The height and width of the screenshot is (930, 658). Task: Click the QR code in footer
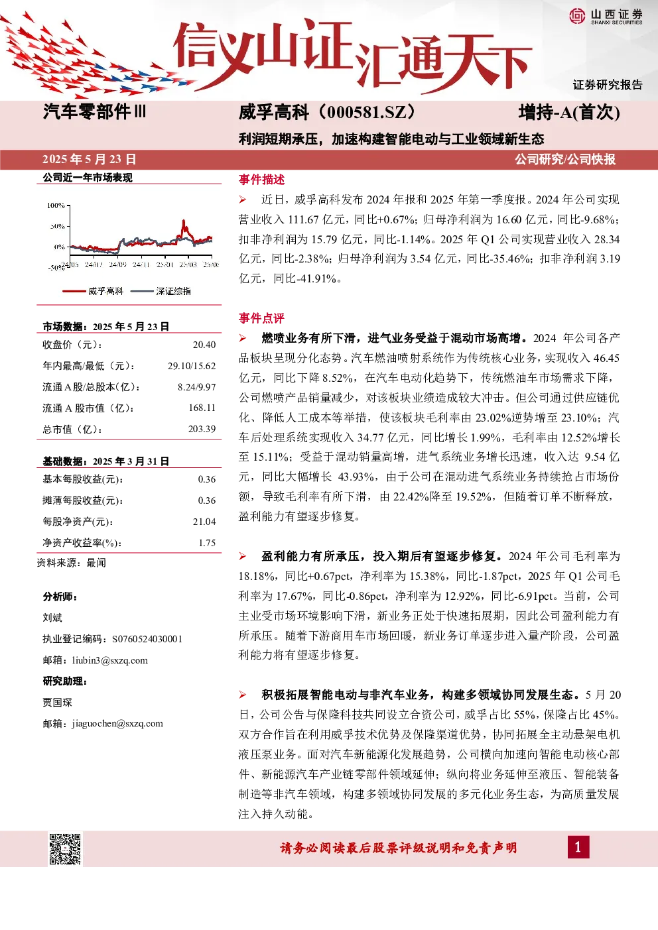coord(65,848)
